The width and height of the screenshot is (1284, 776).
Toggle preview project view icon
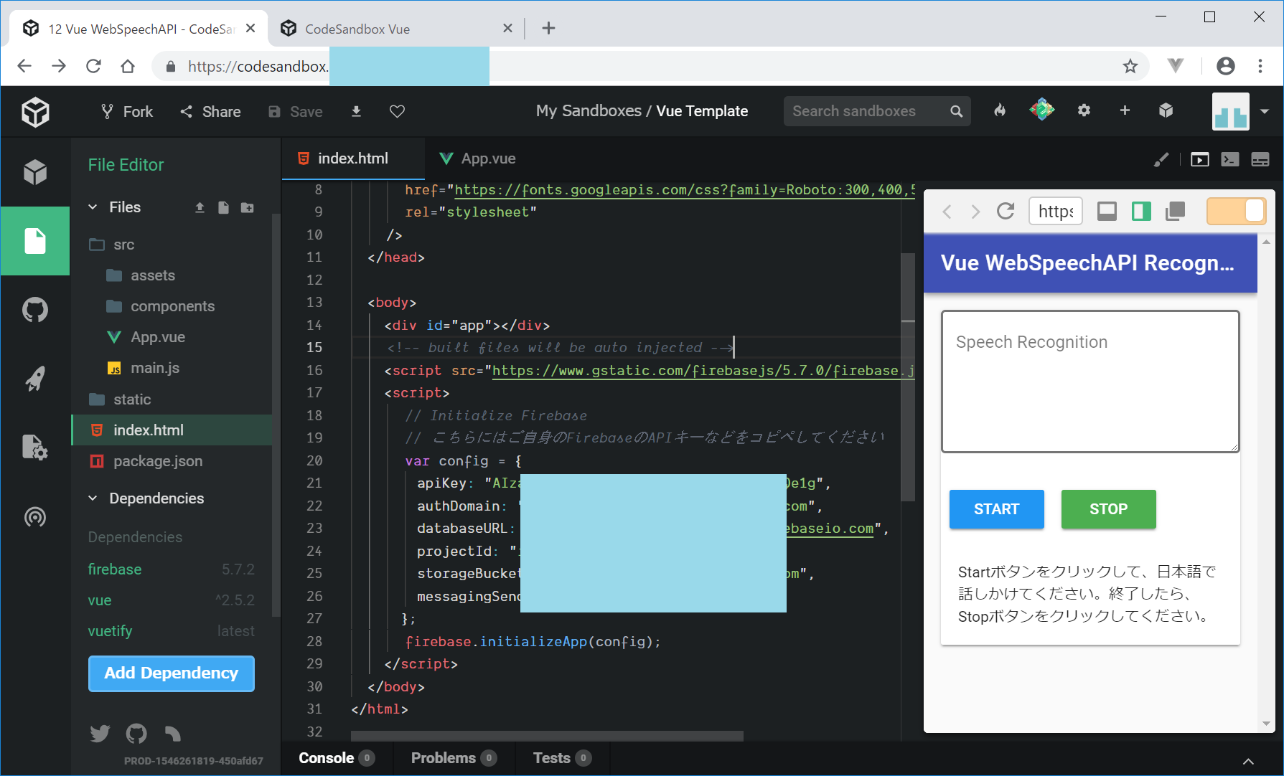point(1141,211)
